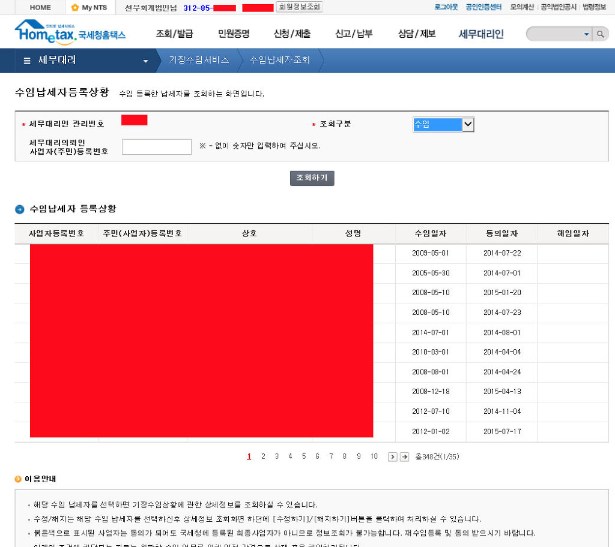615x547 pixels.
Task: Click the 사업자등록번호 column header
Action: [56, 233]
